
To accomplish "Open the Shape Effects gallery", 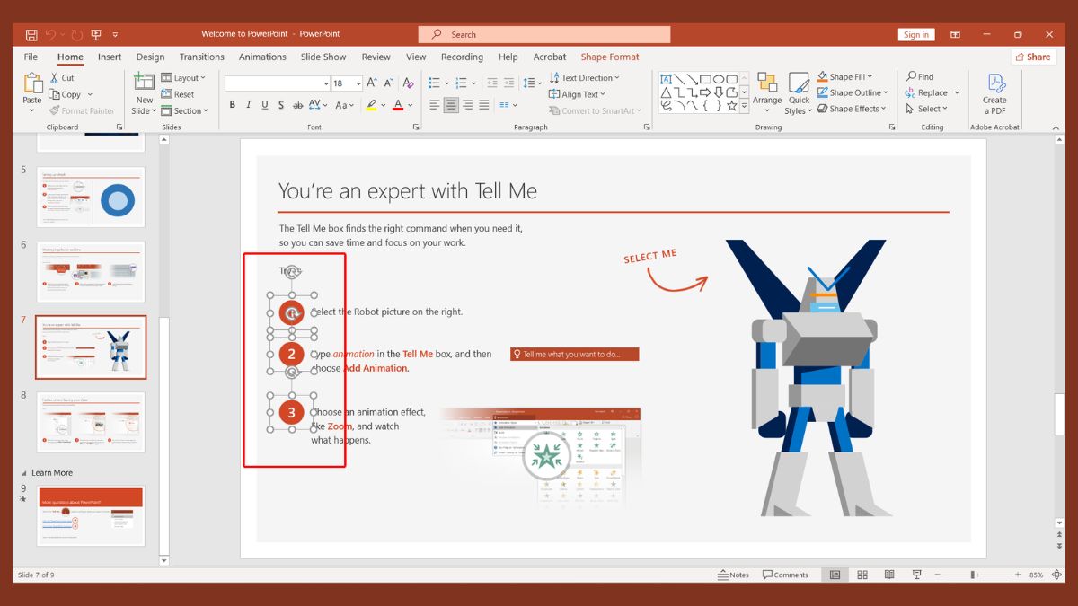I will coord(852,109).
